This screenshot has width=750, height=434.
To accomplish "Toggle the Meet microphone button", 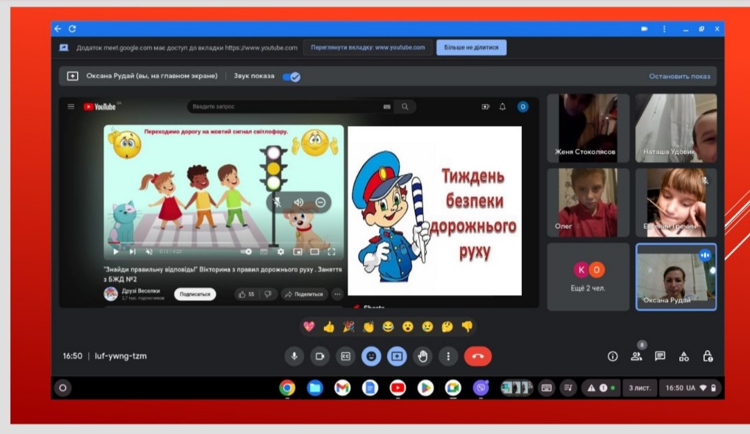I will click(x=294, y=356).
